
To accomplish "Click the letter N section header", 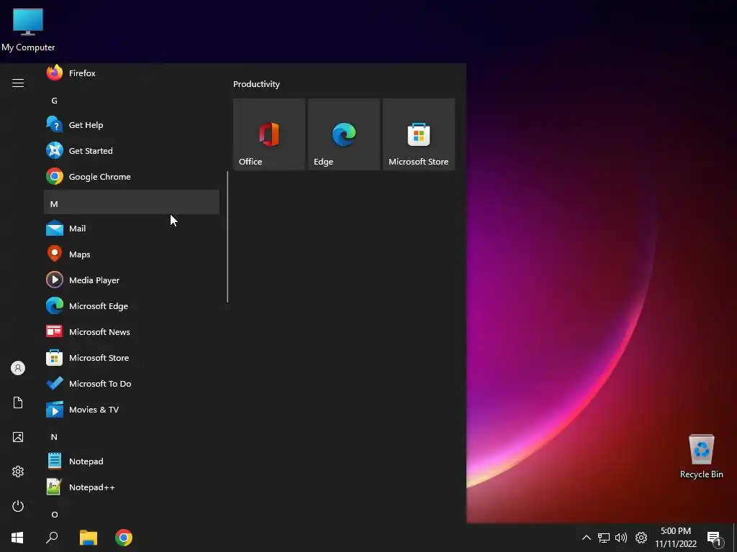I will [132, 437].
